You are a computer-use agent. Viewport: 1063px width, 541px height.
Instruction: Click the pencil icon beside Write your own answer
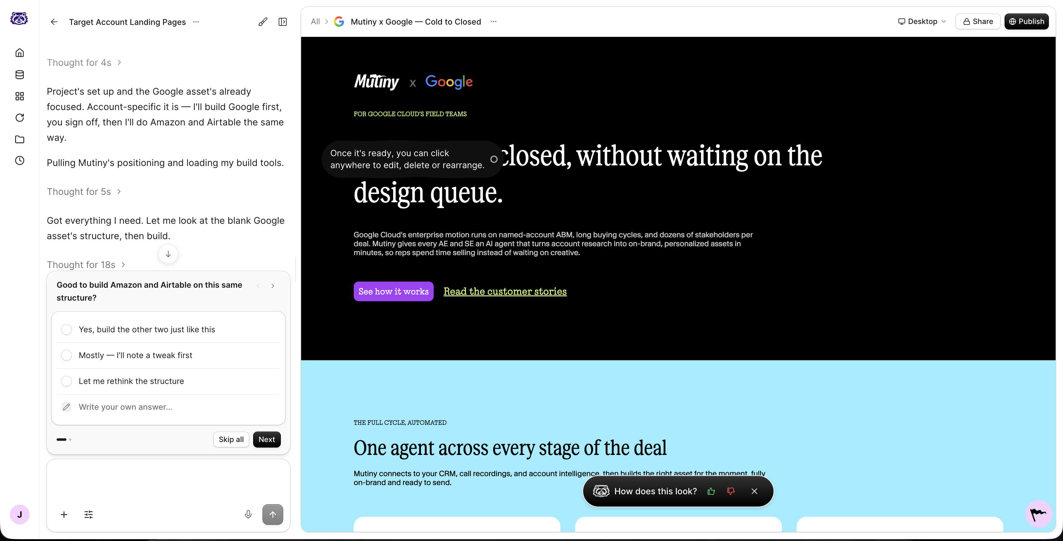tap(66, 407)
